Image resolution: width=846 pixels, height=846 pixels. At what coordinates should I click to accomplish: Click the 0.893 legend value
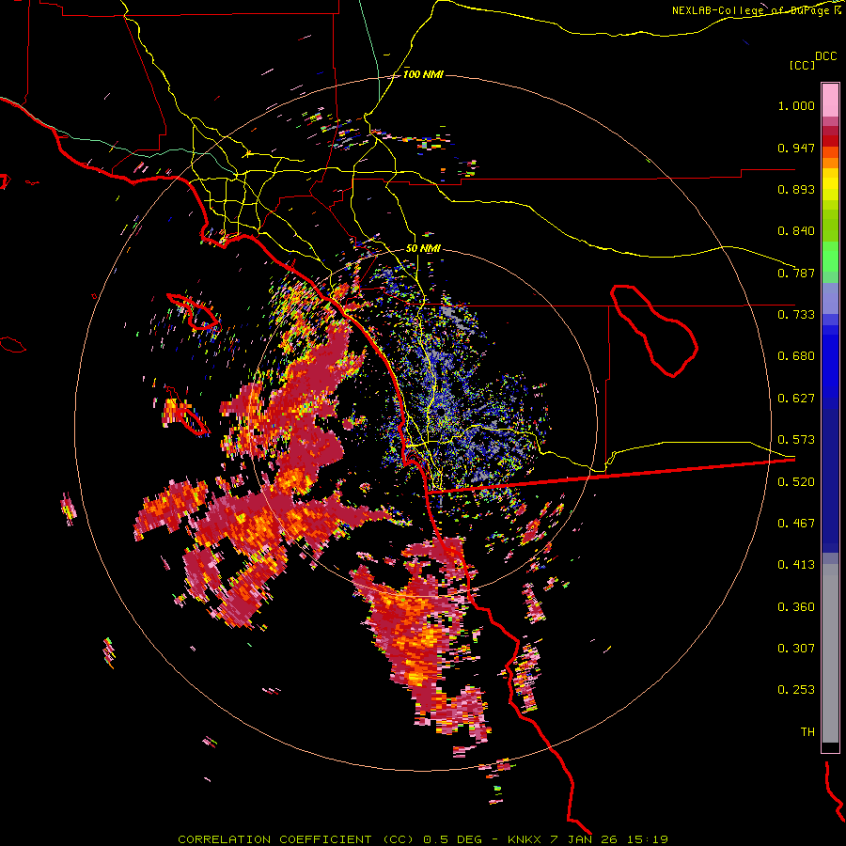796,189
